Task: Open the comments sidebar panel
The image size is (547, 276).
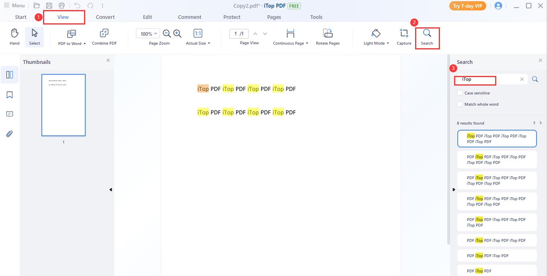Action: coord(10,114)
